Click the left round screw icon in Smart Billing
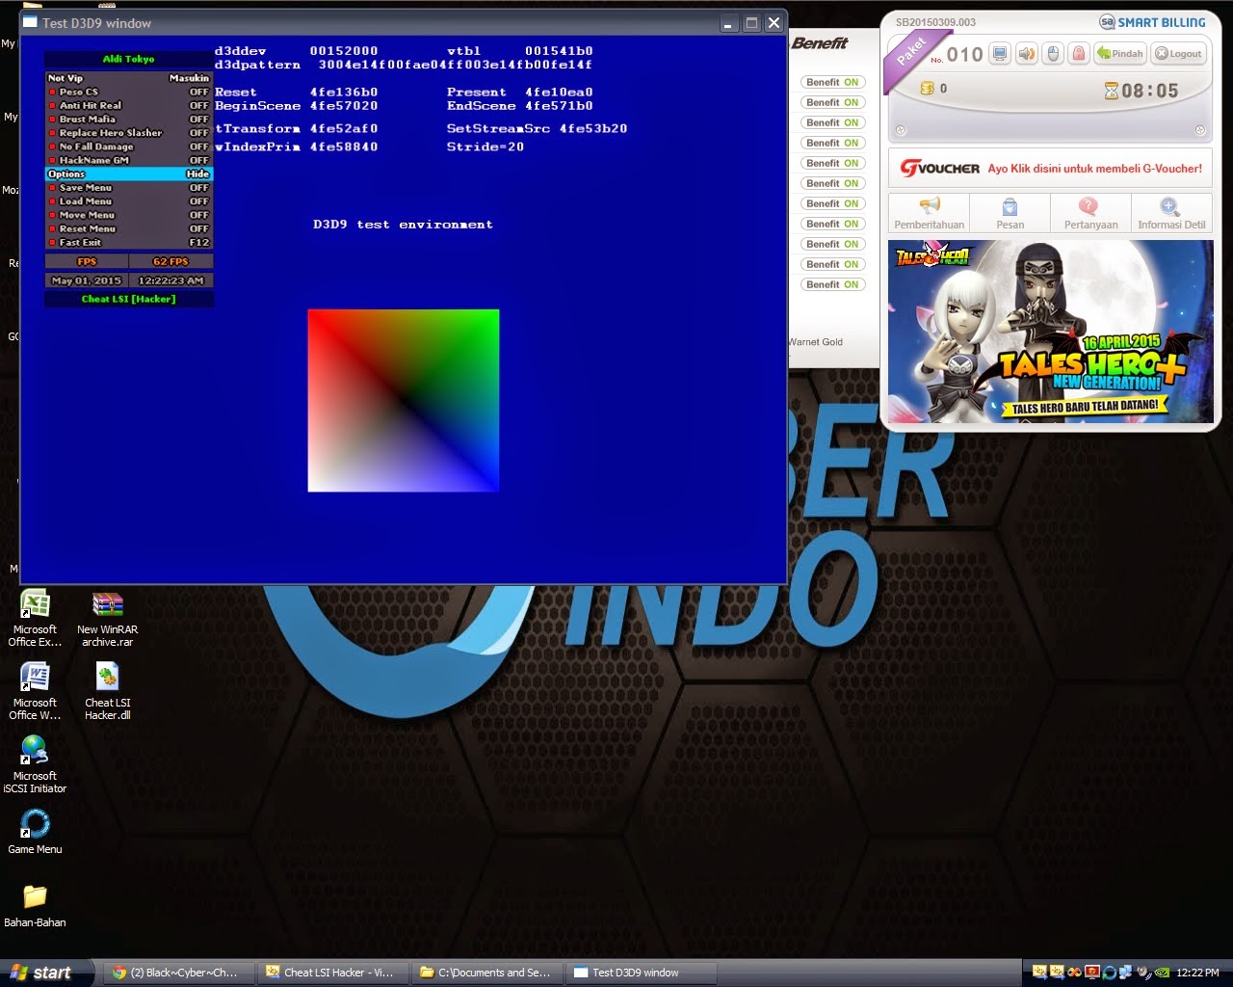The width and height of the screenshot is (1233, 987). pos(901,130)
